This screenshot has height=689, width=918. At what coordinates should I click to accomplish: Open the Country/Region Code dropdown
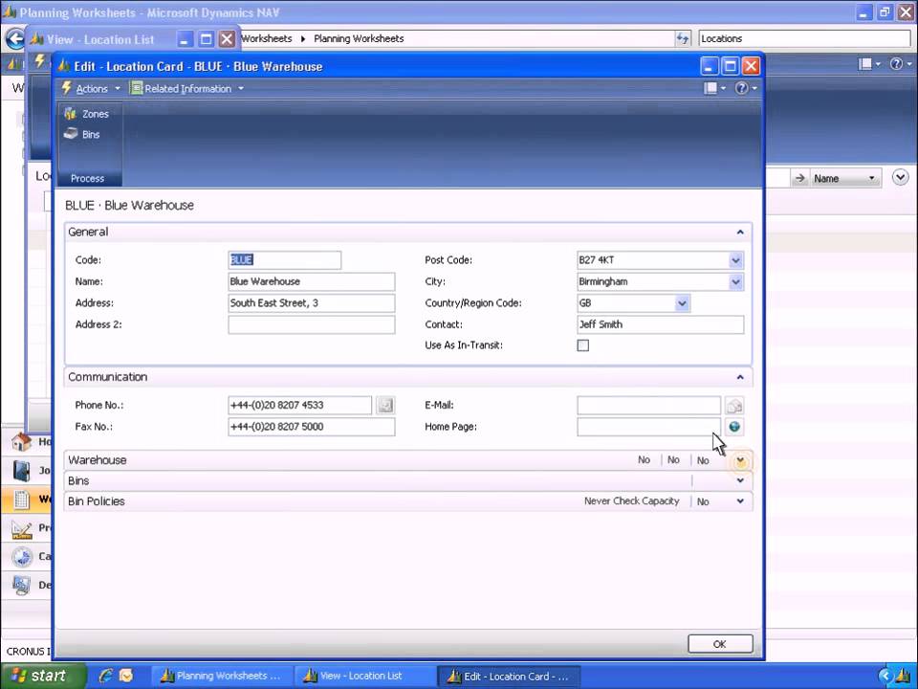682,303
